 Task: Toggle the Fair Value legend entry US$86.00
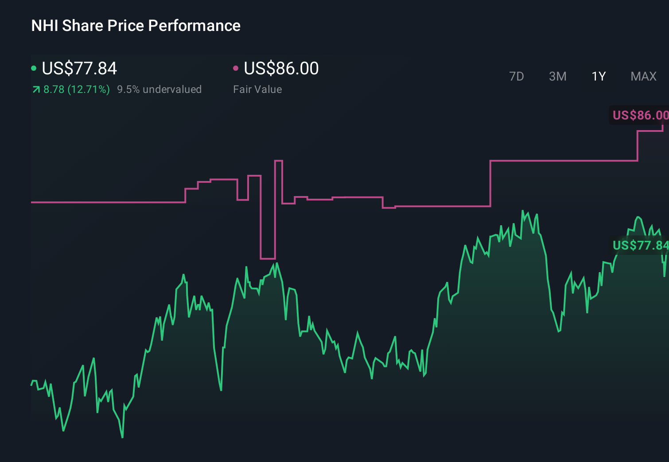tap(281, 68)
